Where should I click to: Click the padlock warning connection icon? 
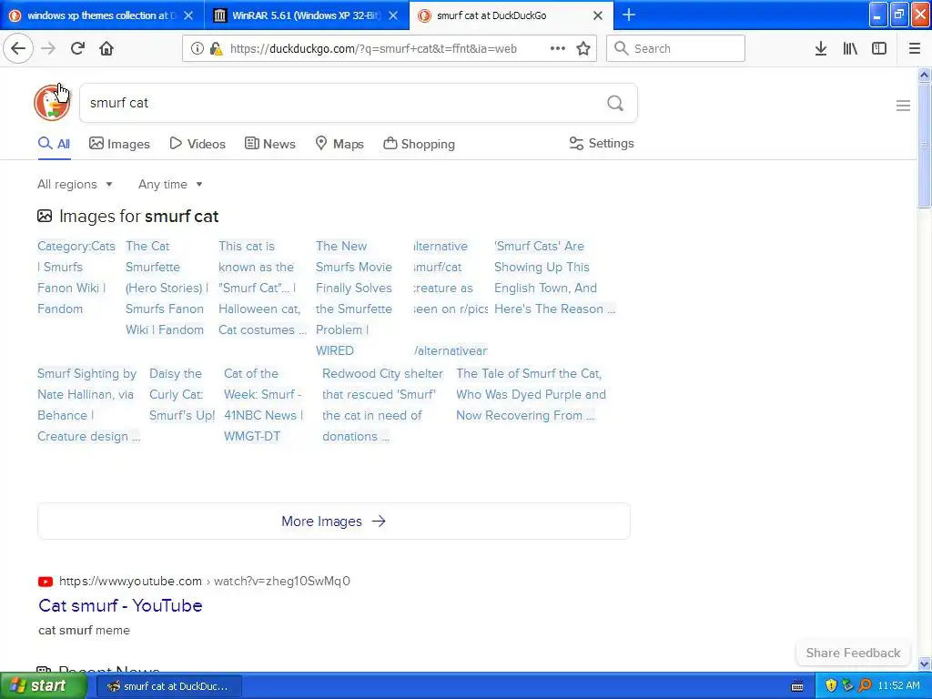click(216, 49)
